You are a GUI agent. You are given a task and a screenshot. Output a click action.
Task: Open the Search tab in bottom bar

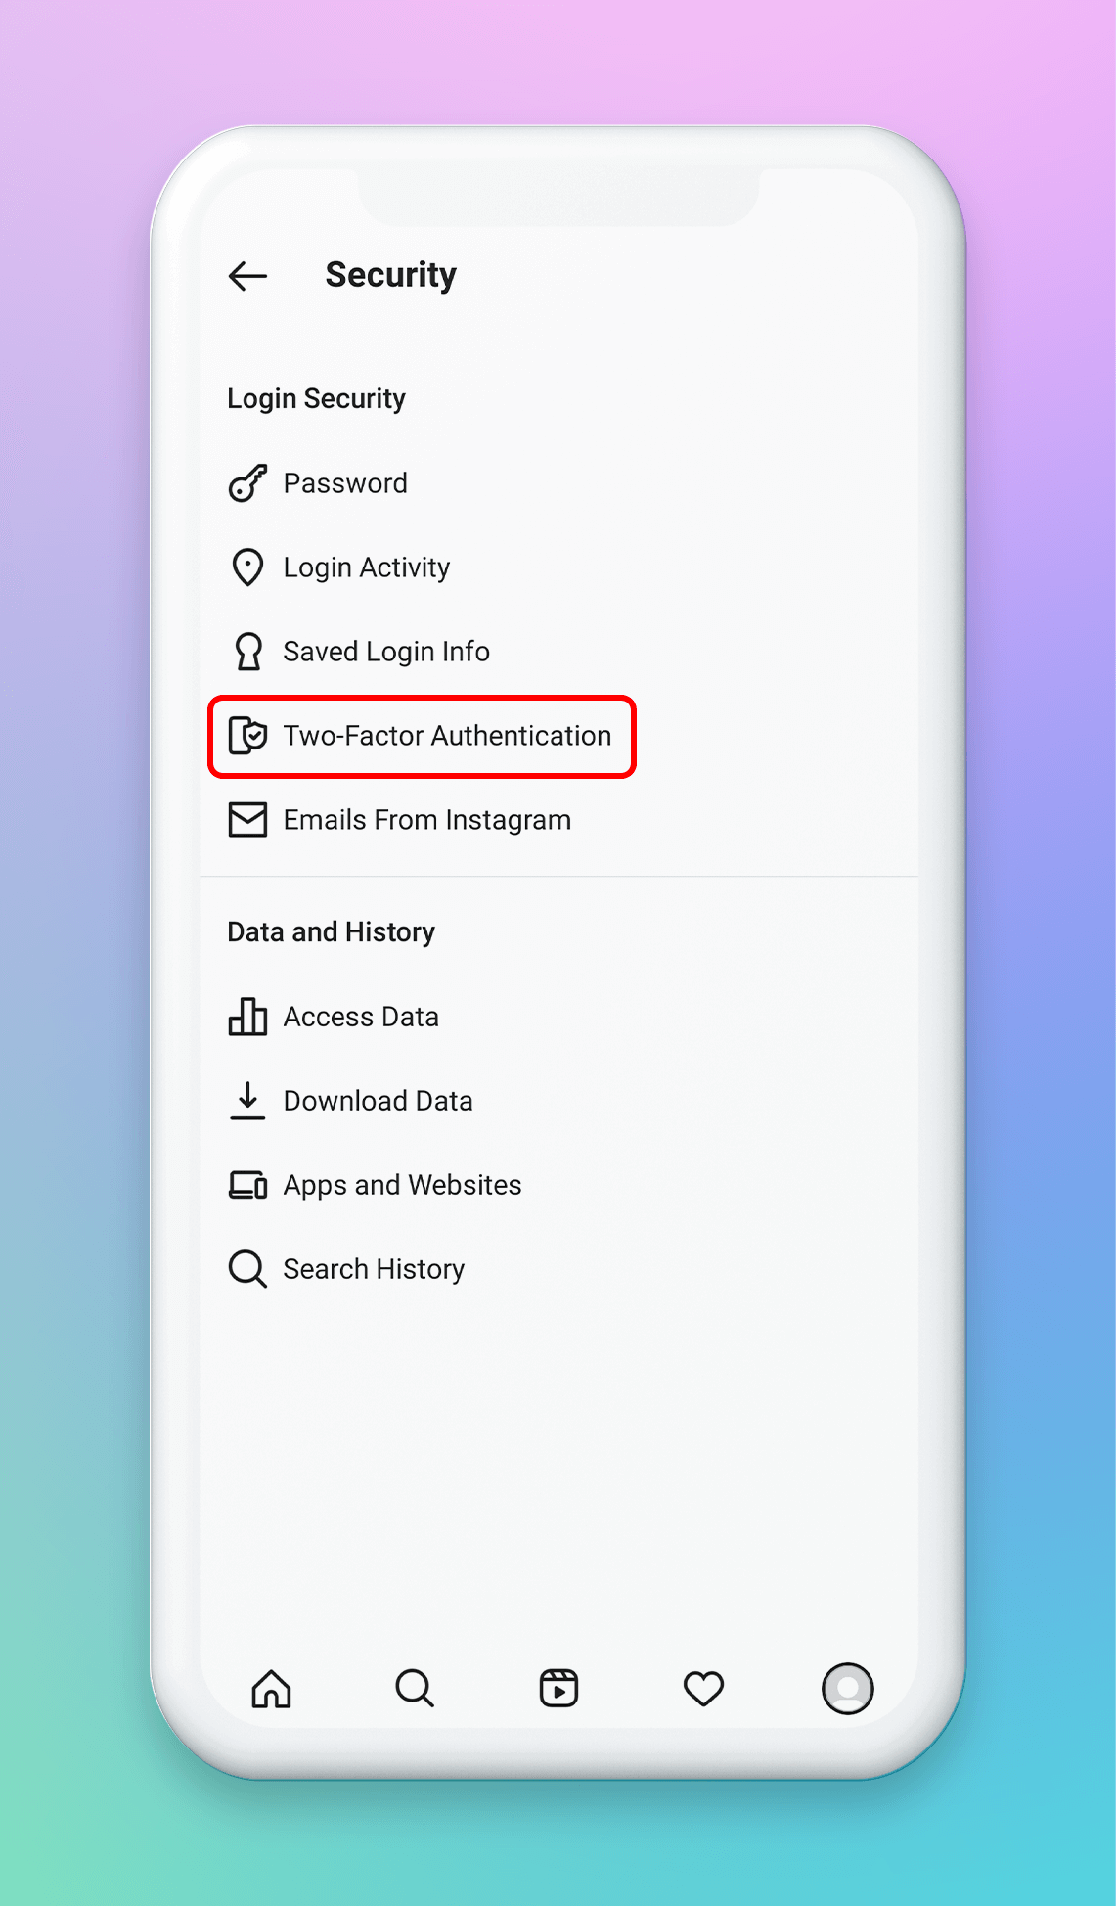(415, 1689)
